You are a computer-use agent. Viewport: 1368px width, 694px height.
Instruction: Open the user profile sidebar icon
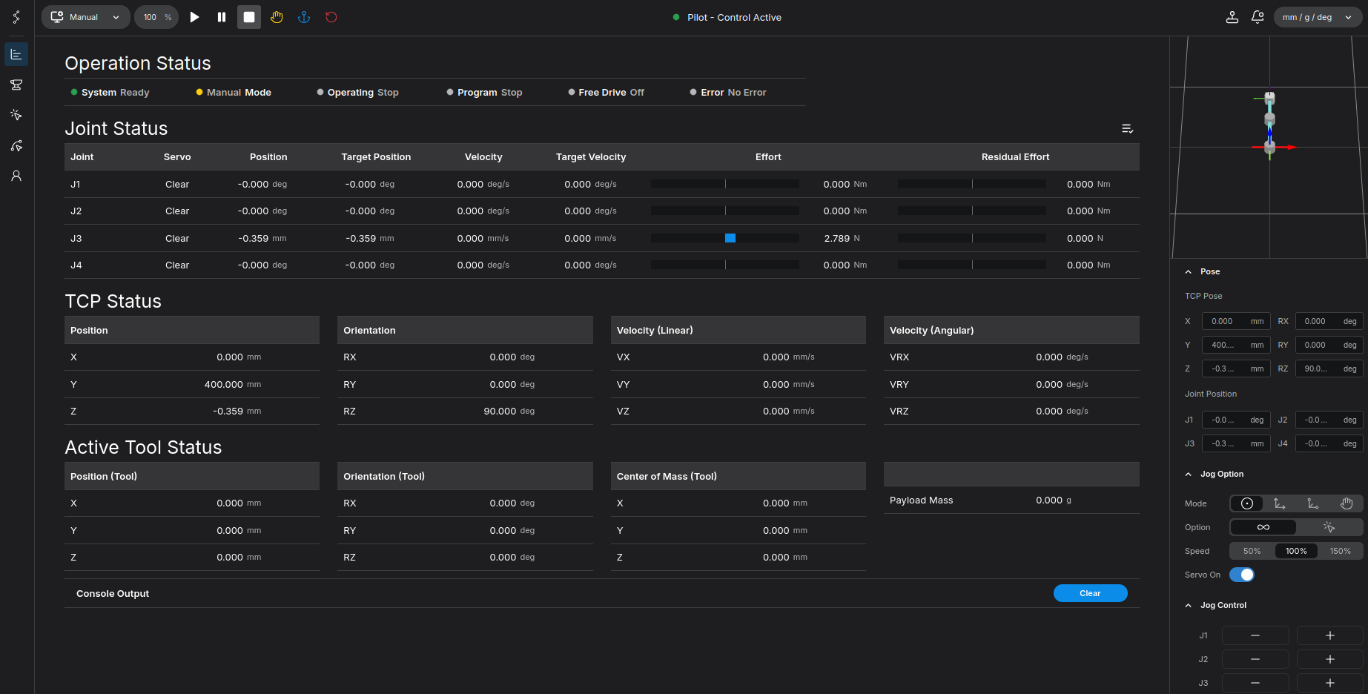16,176
